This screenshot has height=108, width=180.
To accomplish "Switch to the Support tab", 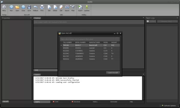I will [37, 75].
